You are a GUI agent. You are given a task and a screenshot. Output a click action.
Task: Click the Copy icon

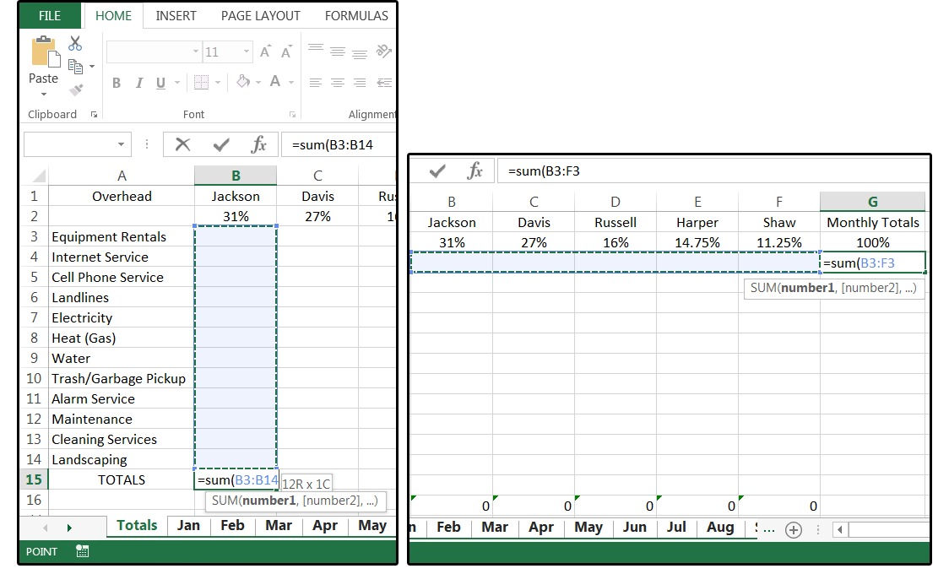click(x=75, y=67)
